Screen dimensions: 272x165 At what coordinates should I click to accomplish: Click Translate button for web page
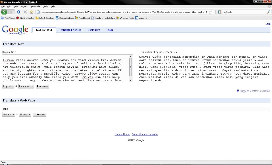pyautogui.click(x=40, y=114)
